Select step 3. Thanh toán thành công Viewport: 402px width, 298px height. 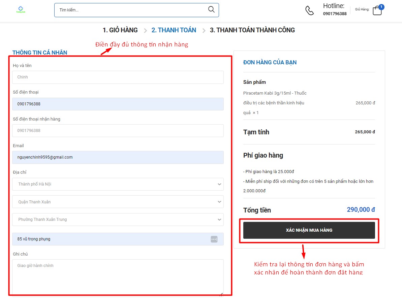[252, 30]
